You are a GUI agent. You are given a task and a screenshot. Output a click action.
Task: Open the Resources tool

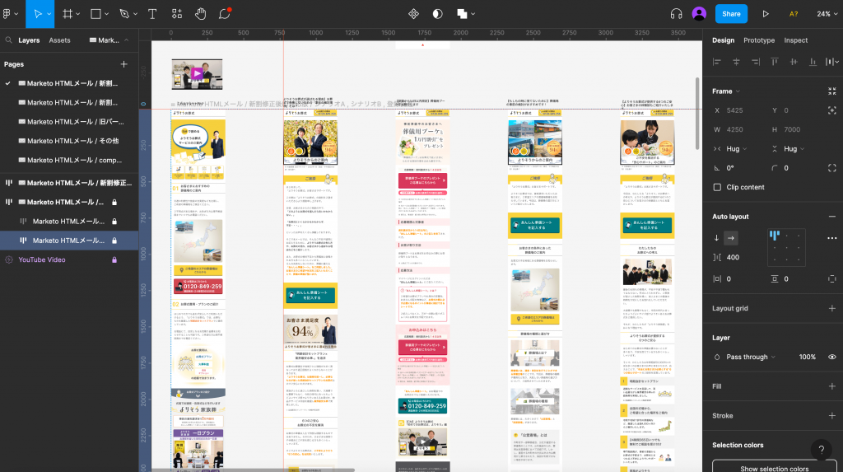pos(177,14)
